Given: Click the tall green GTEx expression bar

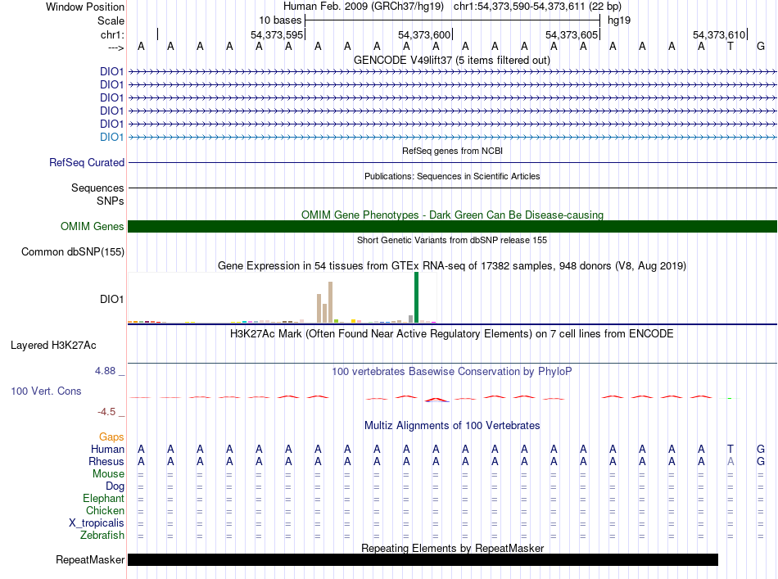Looking at the screenshot, I should click(x=416, y=297).
